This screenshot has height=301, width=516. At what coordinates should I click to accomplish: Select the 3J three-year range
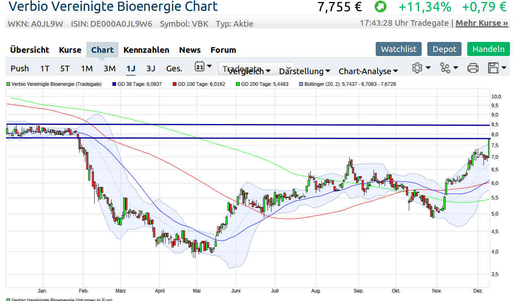click(151, 69)
